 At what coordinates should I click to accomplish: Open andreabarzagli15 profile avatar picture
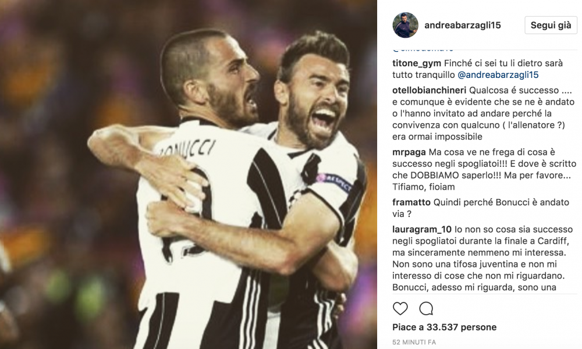point(405,25)
